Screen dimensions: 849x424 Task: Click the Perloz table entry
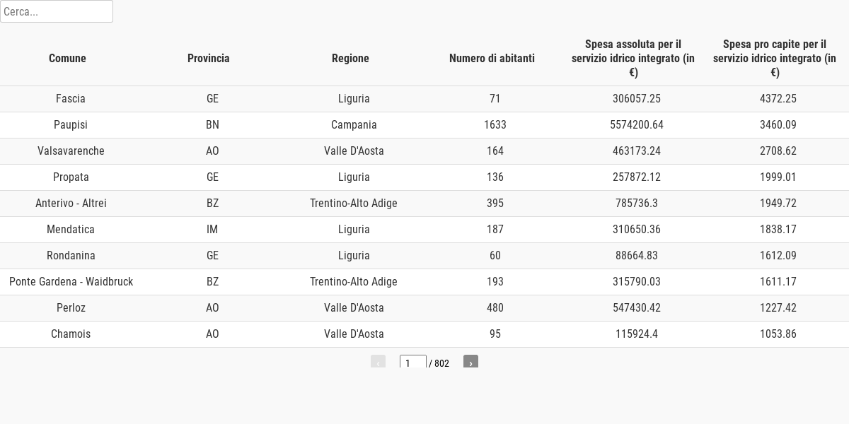[71, 308]
